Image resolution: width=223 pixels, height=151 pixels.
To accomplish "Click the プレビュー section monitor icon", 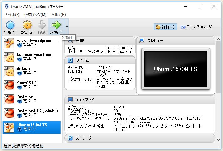I will (x=142, y=41).
